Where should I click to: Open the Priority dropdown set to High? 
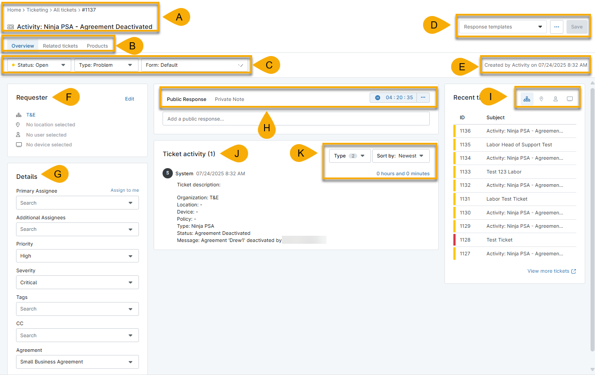[77, 256]
